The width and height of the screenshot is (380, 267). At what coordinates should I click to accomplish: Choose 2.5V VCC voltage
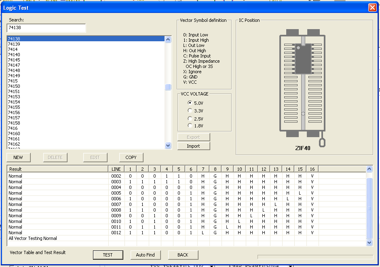[196, 119]
